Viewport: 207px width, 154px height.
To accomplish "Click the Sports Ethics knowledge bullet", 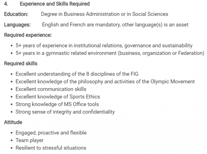I will 58,97.
